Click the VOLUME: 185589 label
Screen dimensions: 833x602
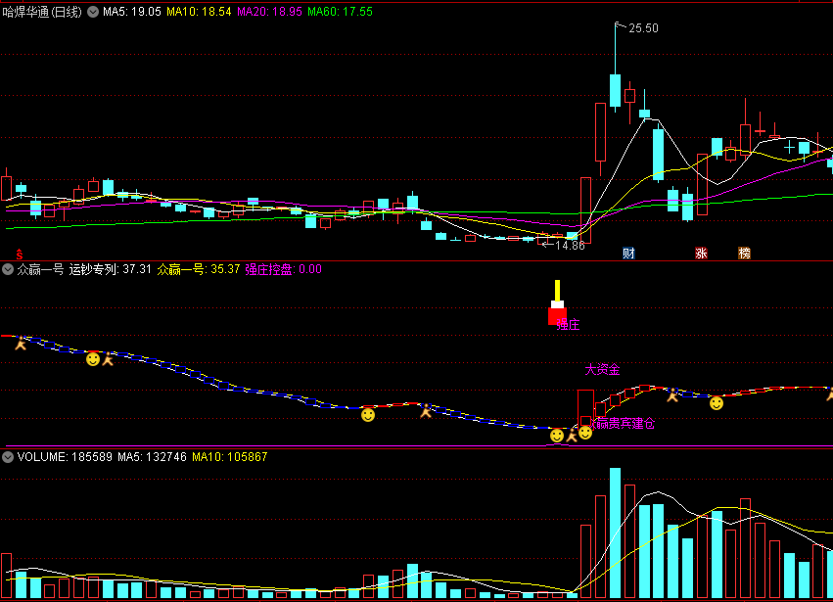coord(65,457)
